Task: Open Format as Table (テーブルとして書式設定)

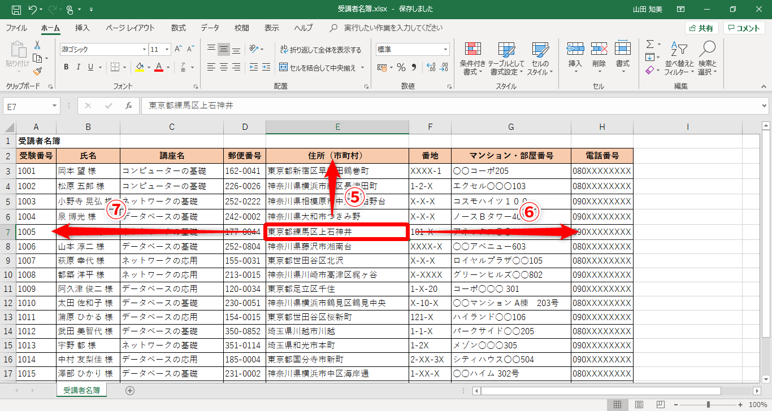Action: 506,59
